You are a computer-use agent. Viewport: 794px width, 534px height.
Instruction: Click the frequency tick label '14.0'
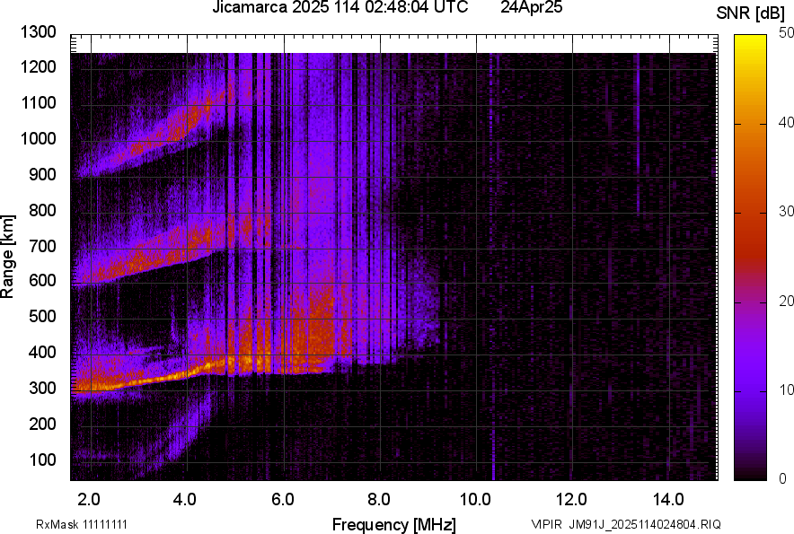[668, 500]
